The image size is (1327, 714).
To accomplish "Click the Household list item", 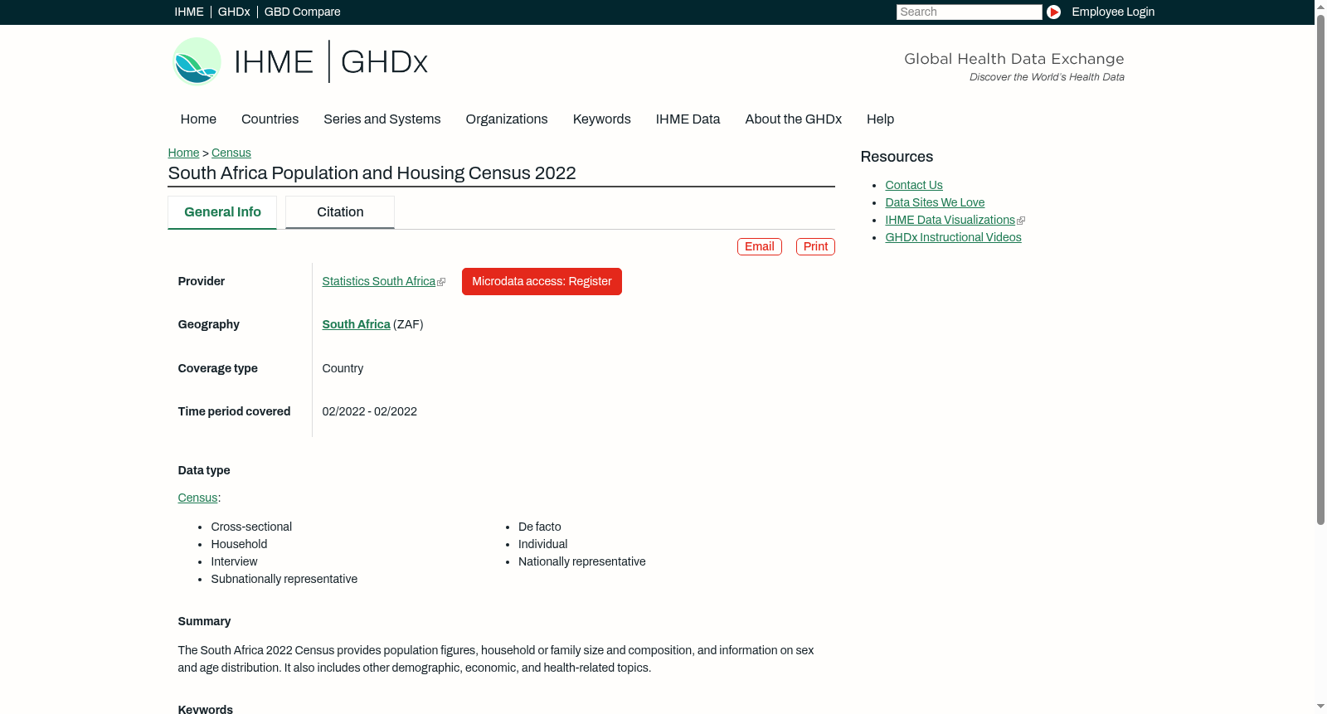I will pos(239,544).
